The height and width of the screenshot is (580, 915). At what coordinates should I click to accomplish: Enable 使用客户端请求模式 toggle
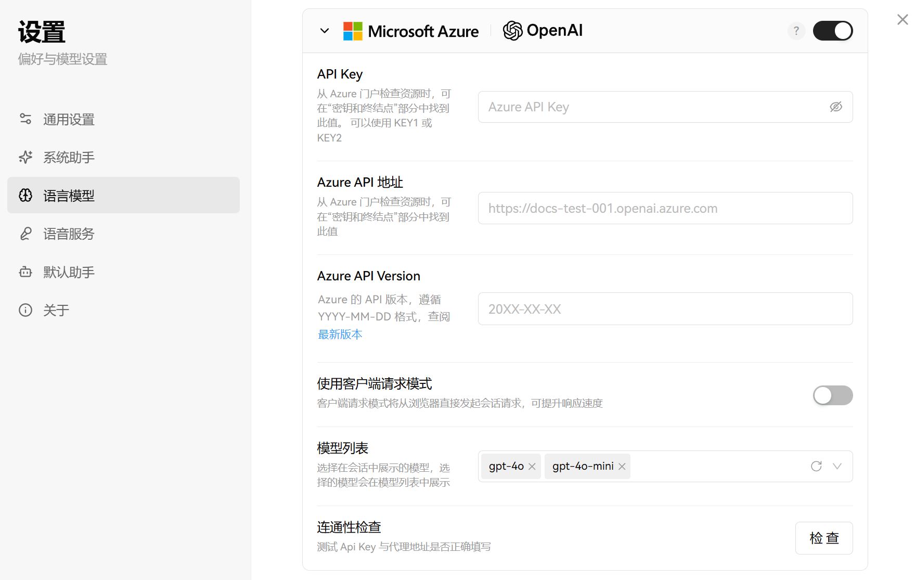pos(833,395)
